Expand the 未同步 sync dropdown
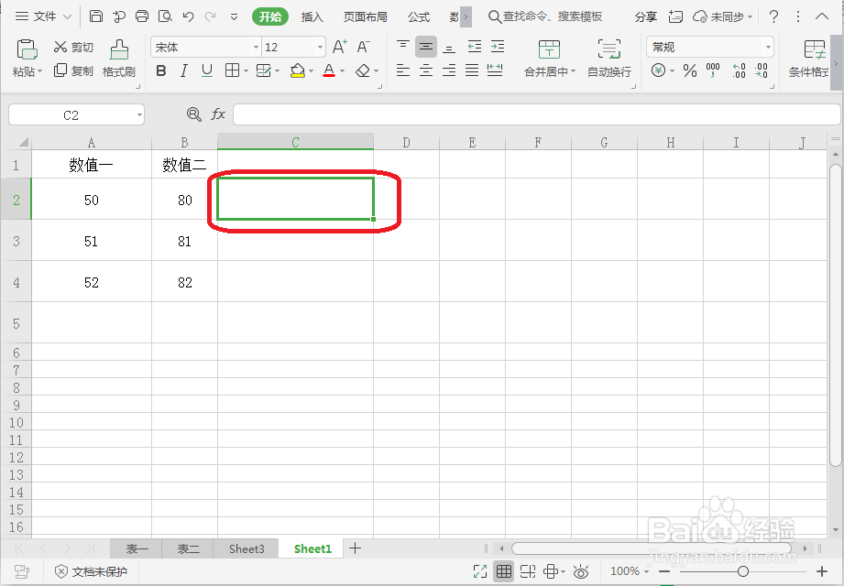The height and width of the screenshot is (586, 844). [x=750, y=16]
